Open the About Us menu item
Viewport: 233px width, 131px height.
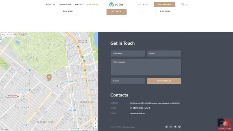(51, 4)
